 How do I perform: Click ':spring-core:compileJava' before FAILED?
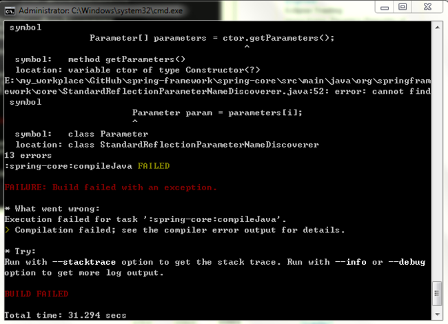click(x=68, y=166)
